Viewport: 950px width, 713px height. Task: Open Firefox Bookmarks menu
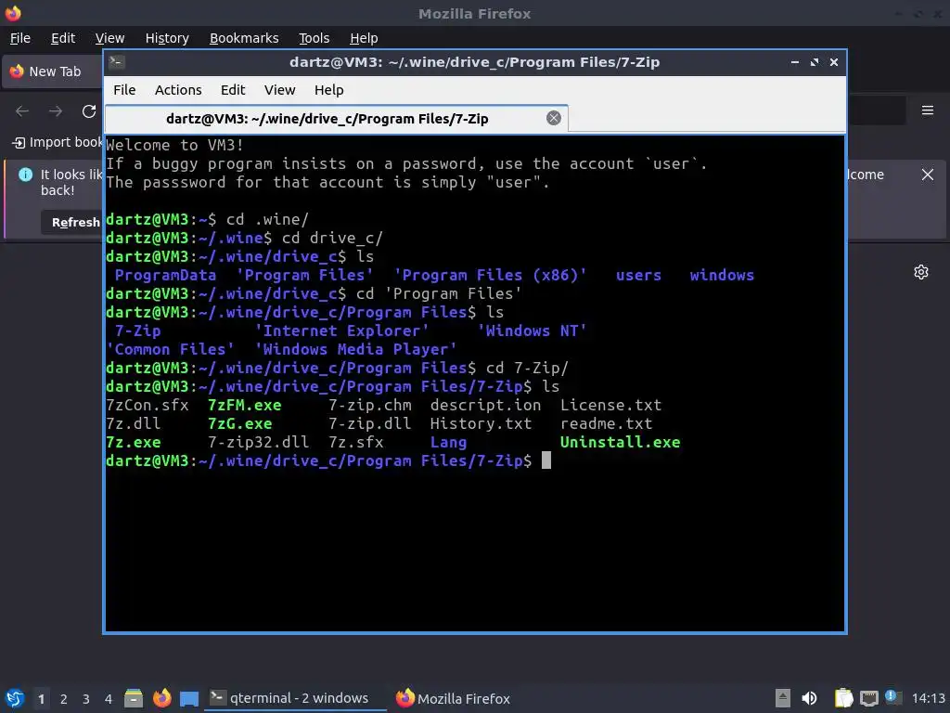244,38
